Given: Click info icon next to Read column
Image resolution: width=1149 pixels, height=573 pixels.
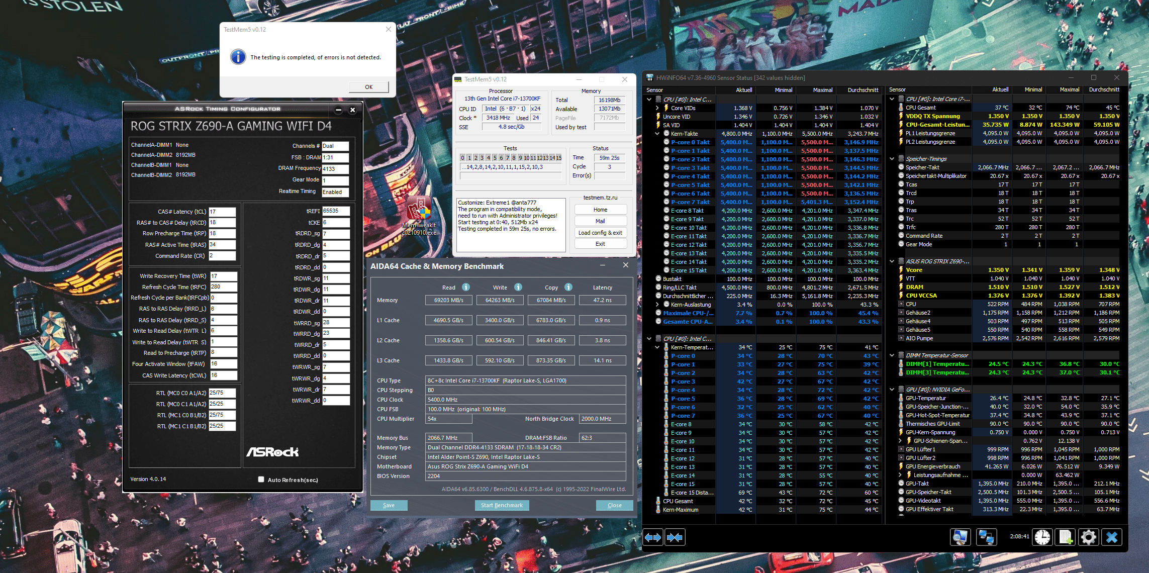Looking at the screenshot, I should [466, 287].
